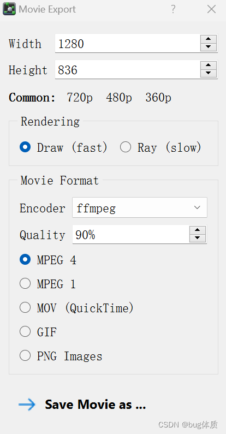226x434 pixels.
Task: Apply the 720p common size preset
Action: (x=80, y=98)
